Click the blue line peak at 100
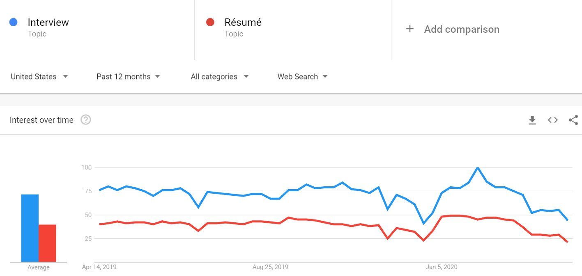 click(x=478, y=167)
